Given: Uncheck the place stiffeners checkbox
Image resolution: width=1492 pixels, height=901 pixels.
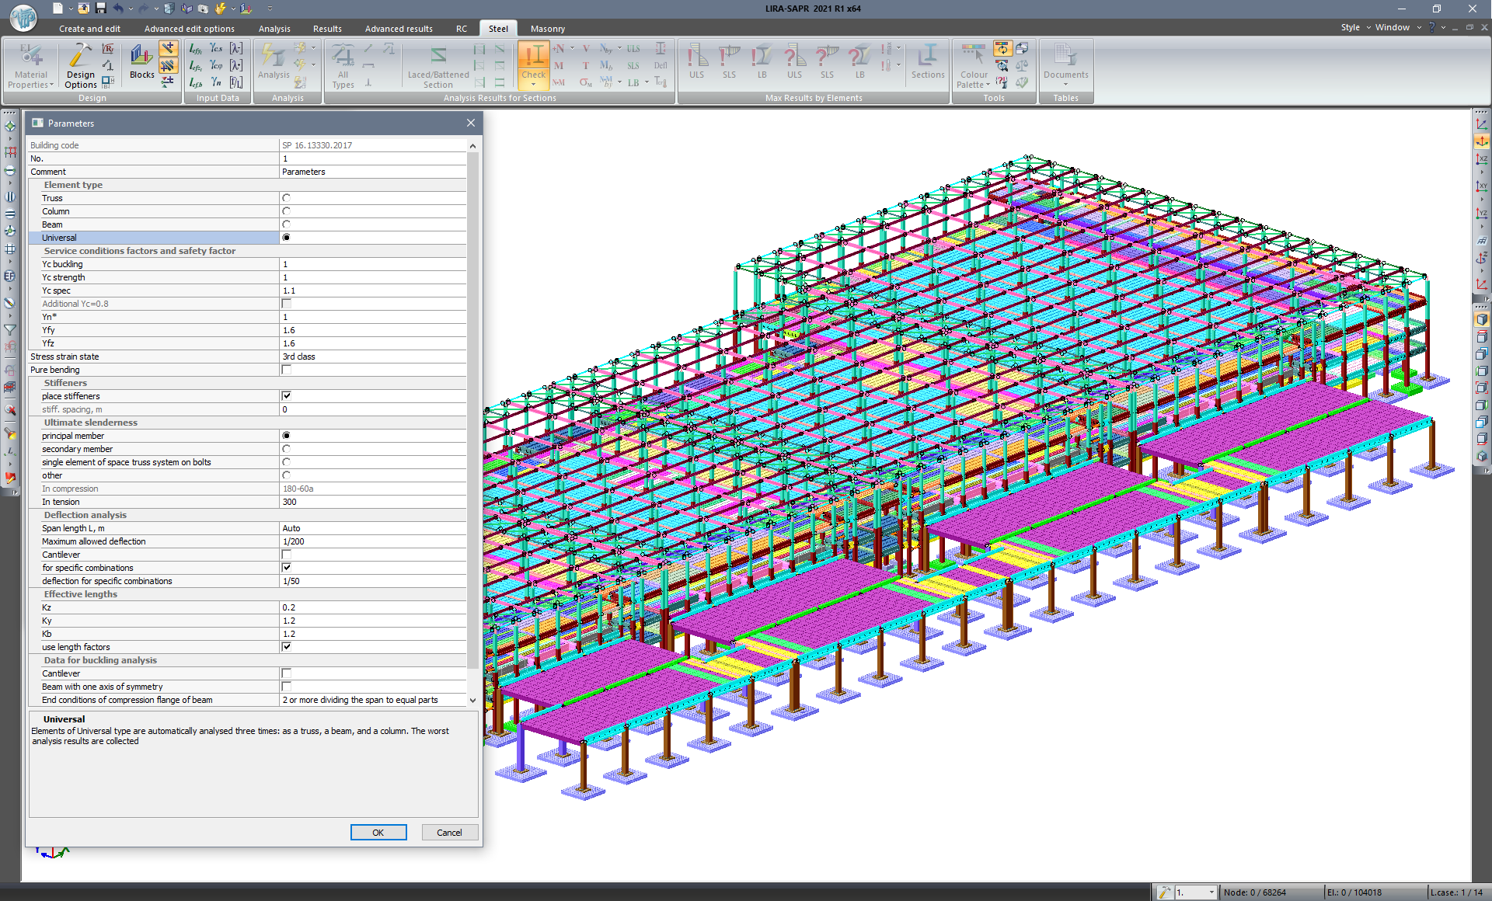Looking at the screenshot, I should click(287, 395).
